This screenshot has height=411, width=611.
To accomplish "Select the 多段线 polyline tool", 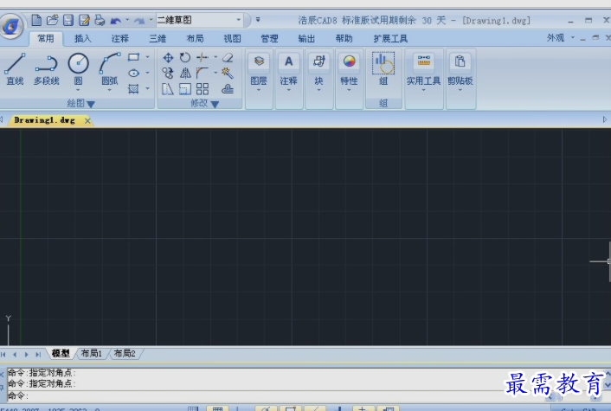I will [x=47, y=69].
